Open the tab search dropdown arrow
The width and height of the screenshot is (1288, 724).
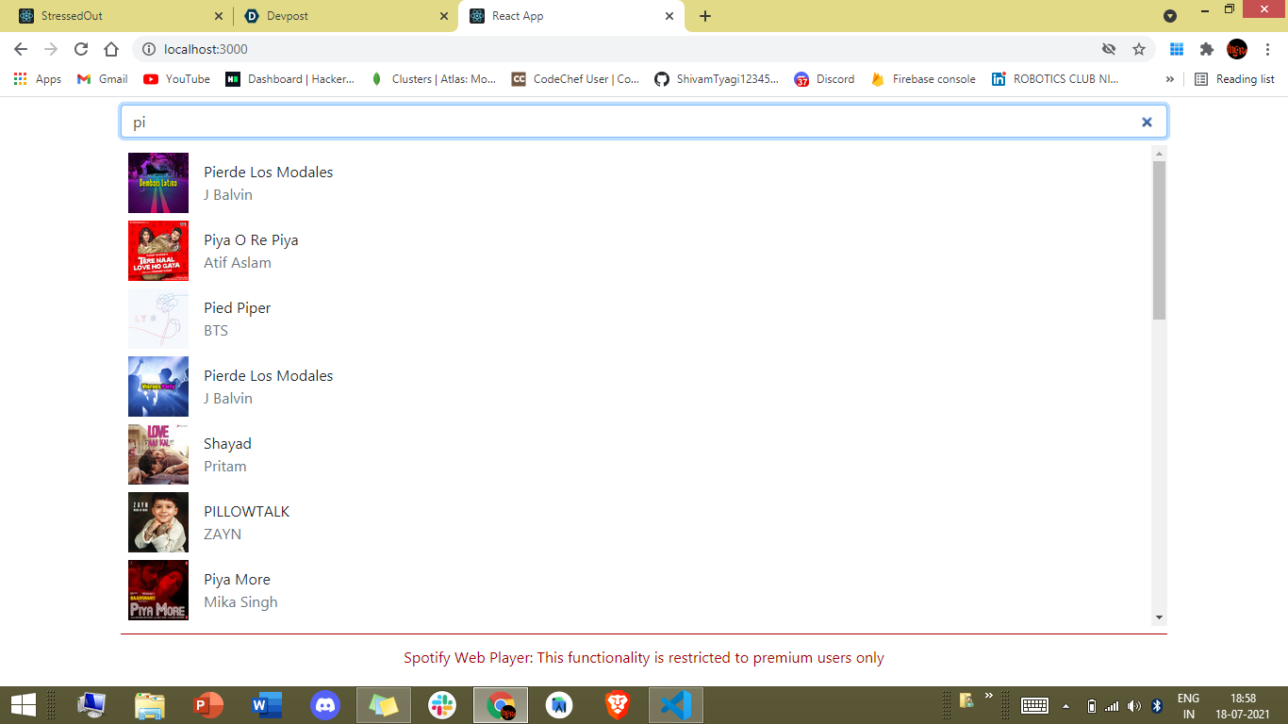click(x=1170, y=16)
